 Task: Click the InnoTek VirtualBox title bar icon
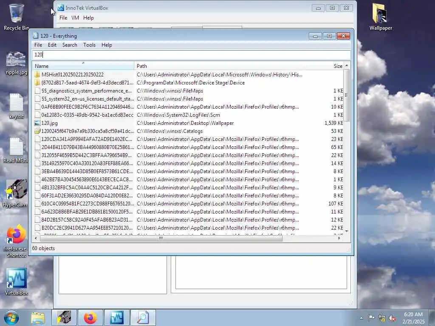pyautogui.click(x=60, y=8)
